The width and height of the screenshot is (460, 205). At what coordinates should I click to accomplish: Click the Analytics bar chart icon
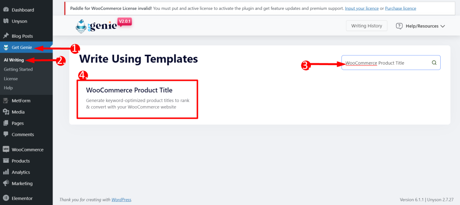coord(6,172)
